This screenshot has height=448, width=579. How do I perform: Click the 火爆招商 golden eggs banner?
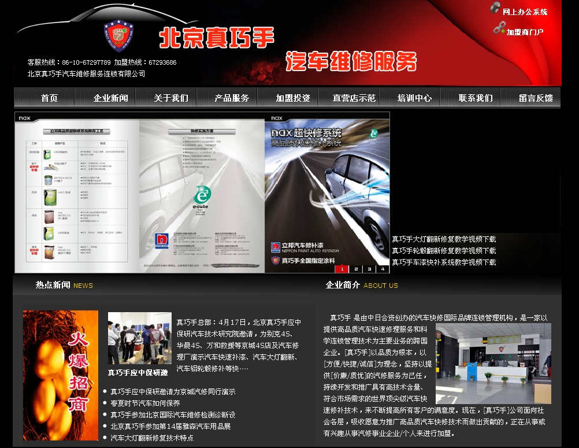(61, 375)
